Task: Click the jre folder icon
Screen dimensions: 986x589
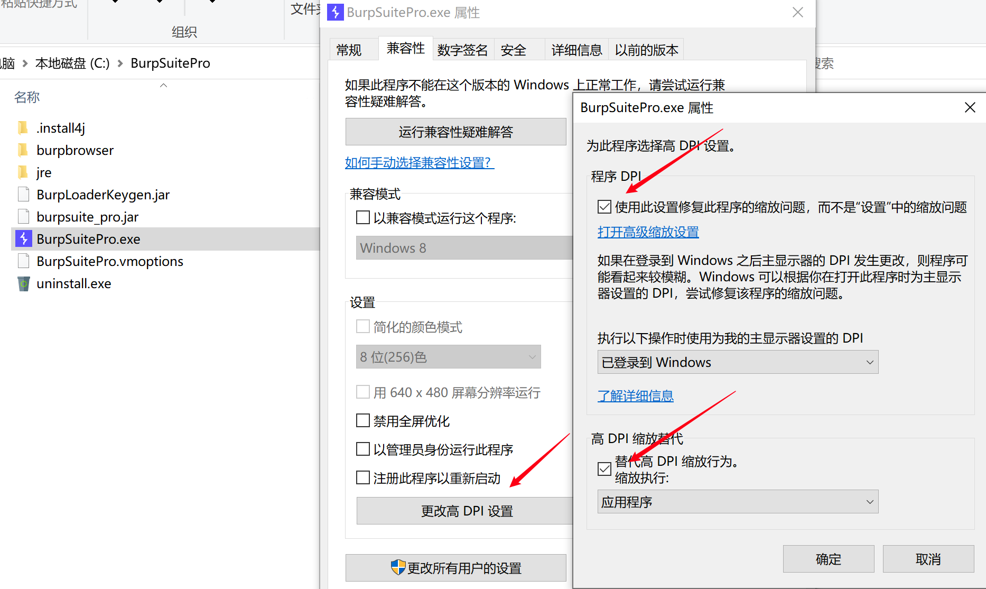Action: [x=23, y=172]
